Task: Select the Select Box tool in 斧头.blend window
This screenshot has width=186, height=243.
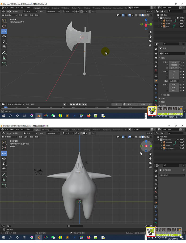Action: [4, 21]
